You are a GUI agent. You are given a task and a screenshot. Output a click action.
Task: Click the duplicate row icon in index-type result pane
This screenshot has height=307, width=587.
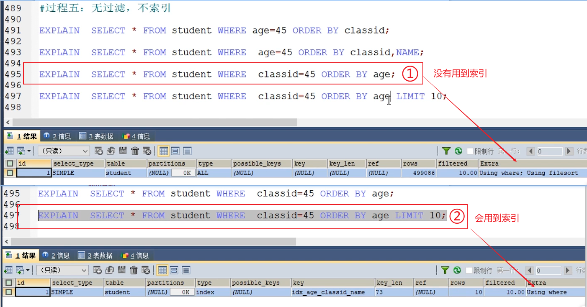coord(110,270)
